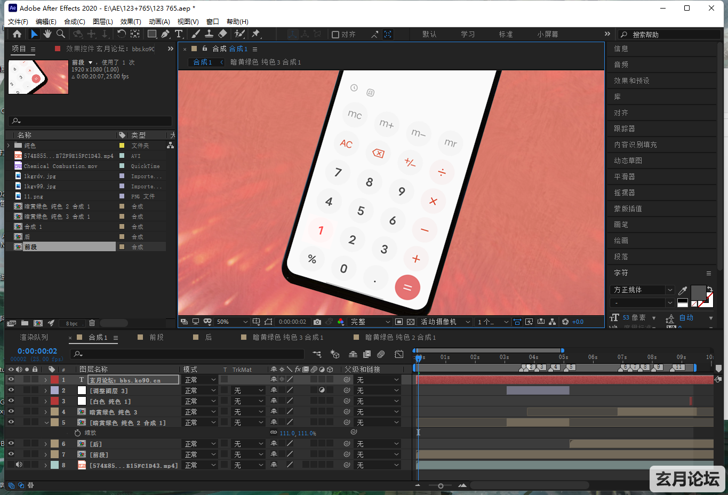Open the 跟踪器 panel
728x495 pixels.
coord(624,129)
